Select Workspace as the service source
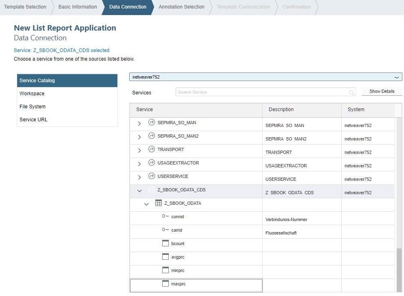This screenshot has height=296, width=404. pyautogui.click(x=32, y=94)
